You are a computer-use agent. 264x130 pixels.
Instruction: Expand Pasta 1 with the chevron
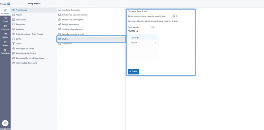pyautogui.click(x=155, y=43)
